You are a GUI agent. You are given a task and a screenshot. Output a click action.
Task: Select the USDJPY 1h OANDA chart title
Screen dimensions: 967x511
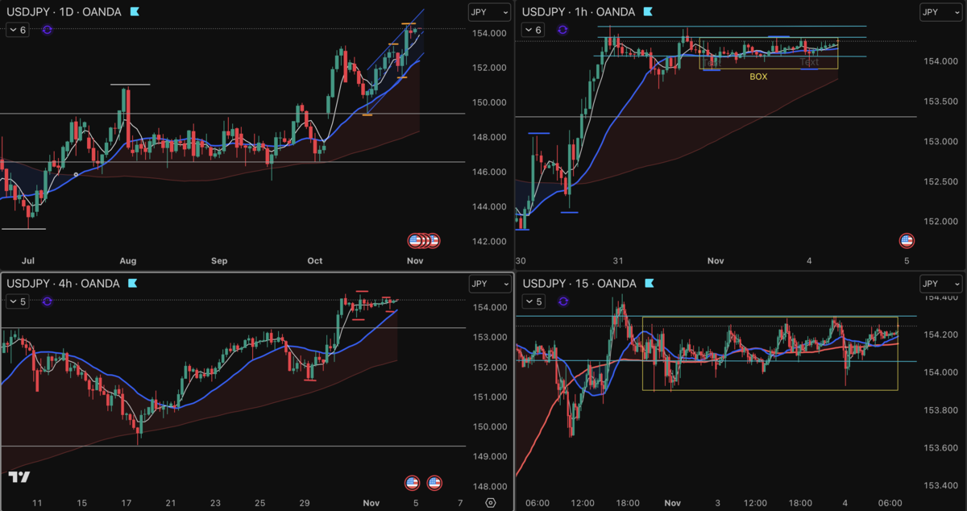pyautogui.click(x=579, y=12)
